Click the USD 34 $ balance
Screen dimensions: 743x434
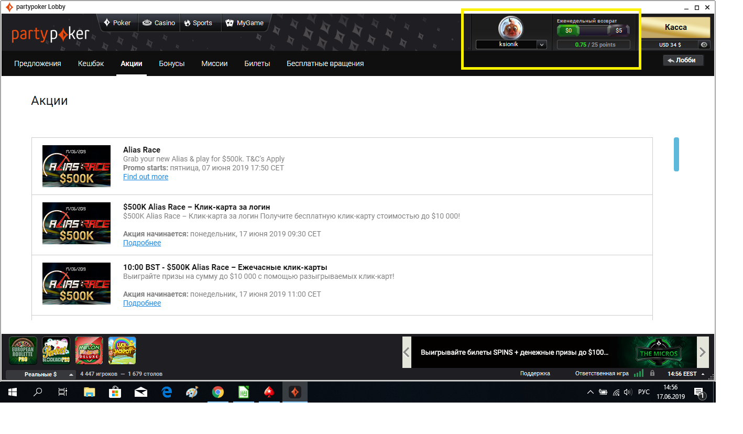[670, 45]
